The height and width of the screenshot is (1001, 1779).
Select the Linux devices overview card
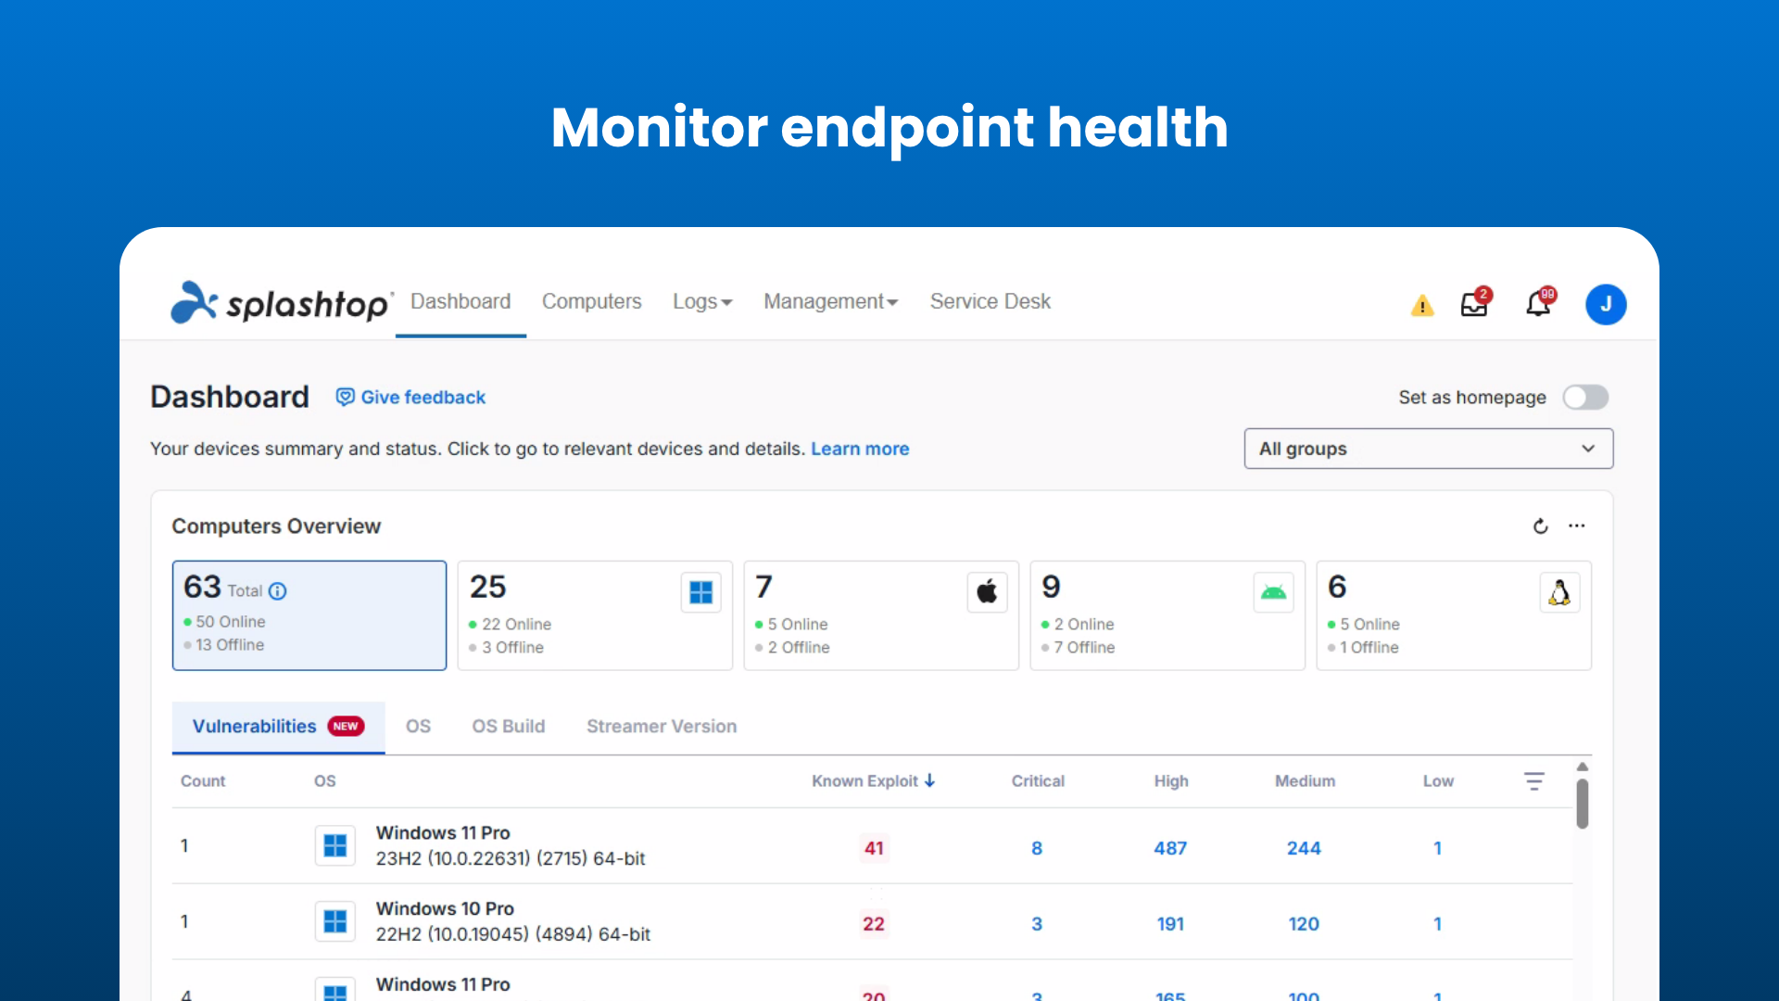click(1453, 615)
